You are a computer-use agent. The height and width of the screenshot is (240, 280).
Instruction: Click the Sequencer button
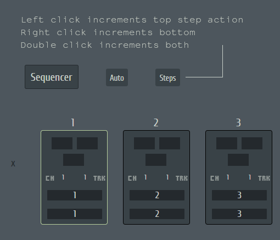tap(52, 77)
